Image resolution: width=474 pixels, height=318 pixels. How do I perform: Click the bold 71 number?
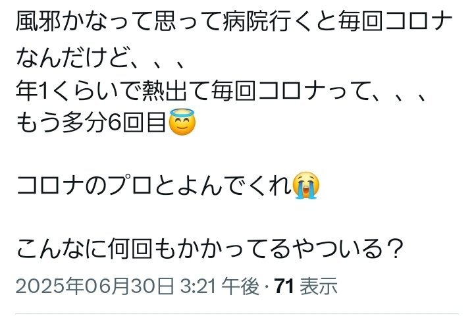284,286
